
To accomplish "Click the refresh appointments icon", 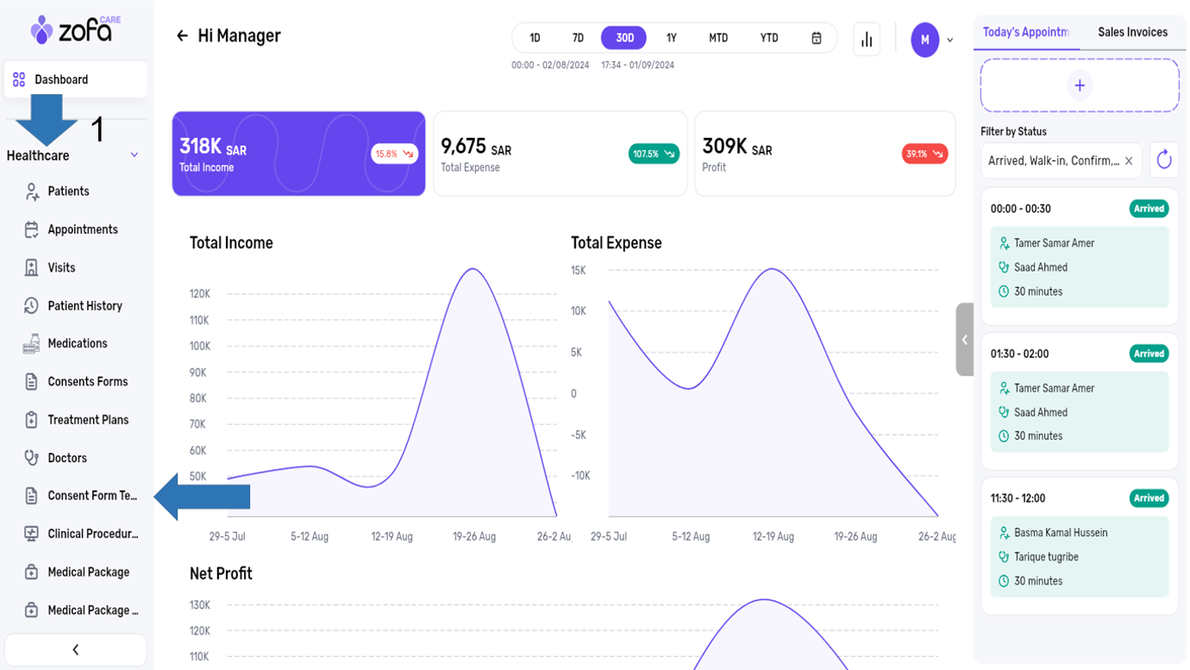I will (1163, 160).
